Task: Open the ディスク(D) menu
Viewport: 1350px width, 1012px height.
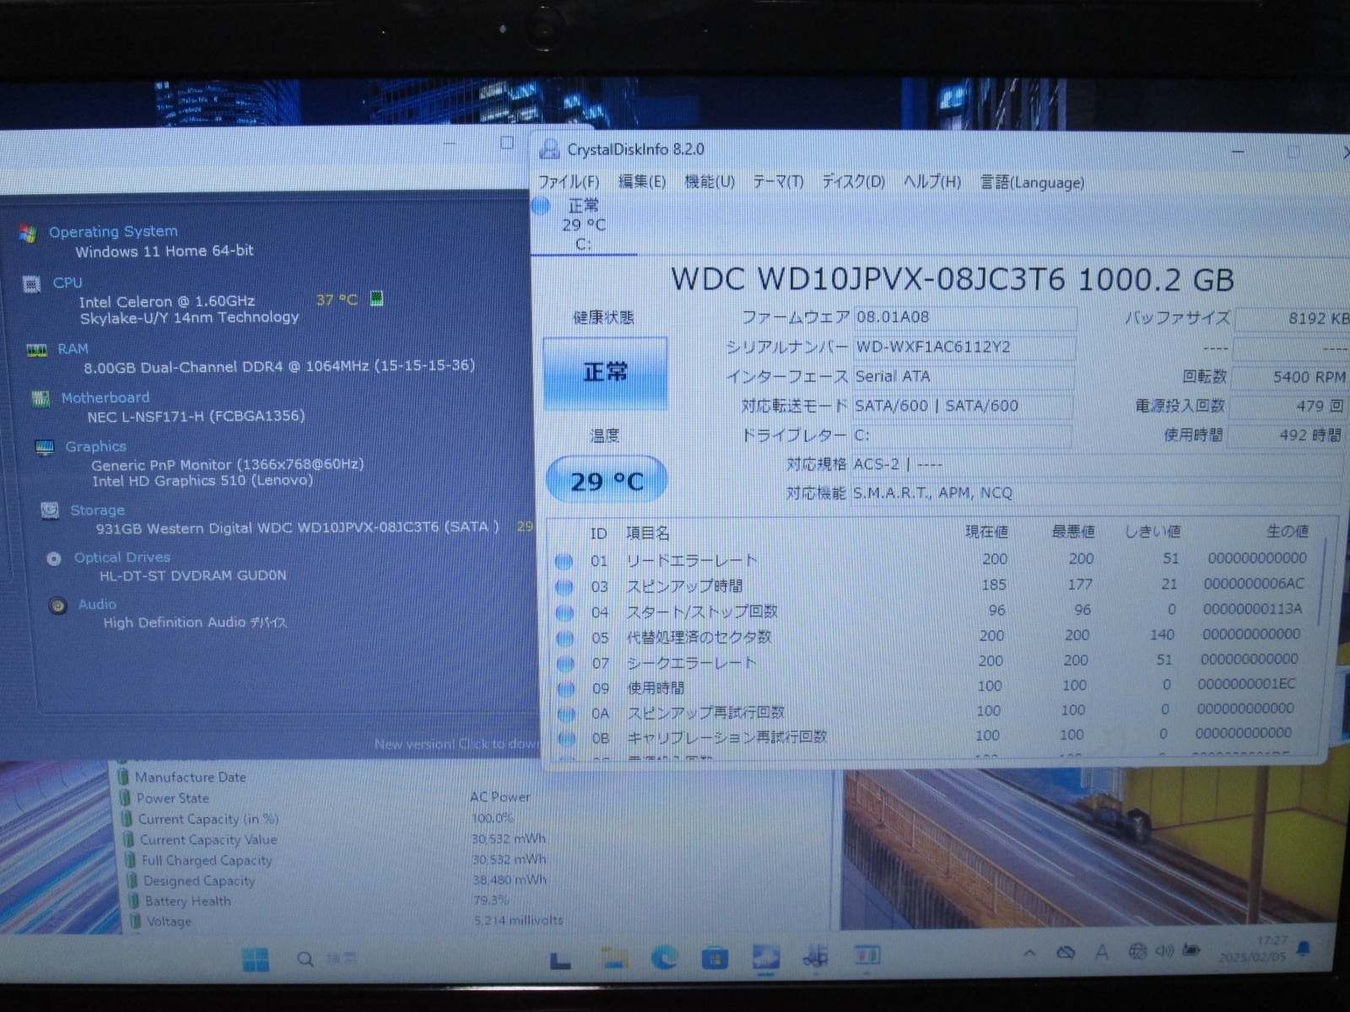Action: 853,182
